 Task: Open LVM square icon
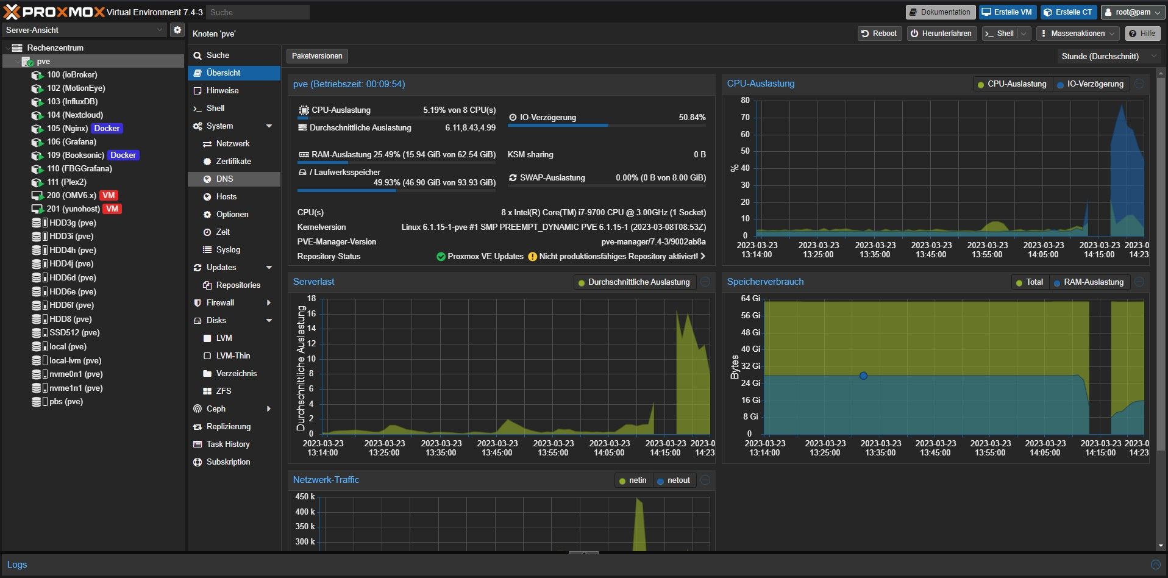point(207,338)
